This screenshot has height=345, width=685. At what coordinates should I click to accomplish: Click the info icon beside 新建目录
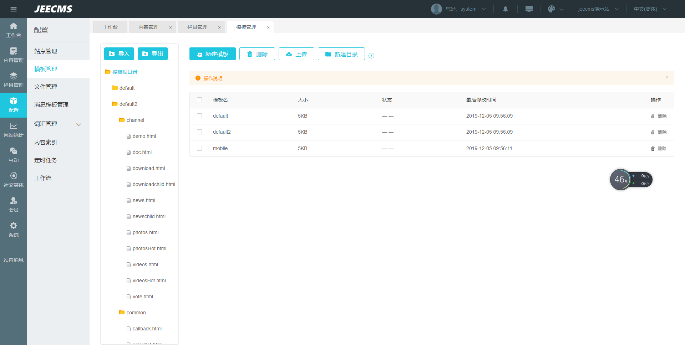371,56
